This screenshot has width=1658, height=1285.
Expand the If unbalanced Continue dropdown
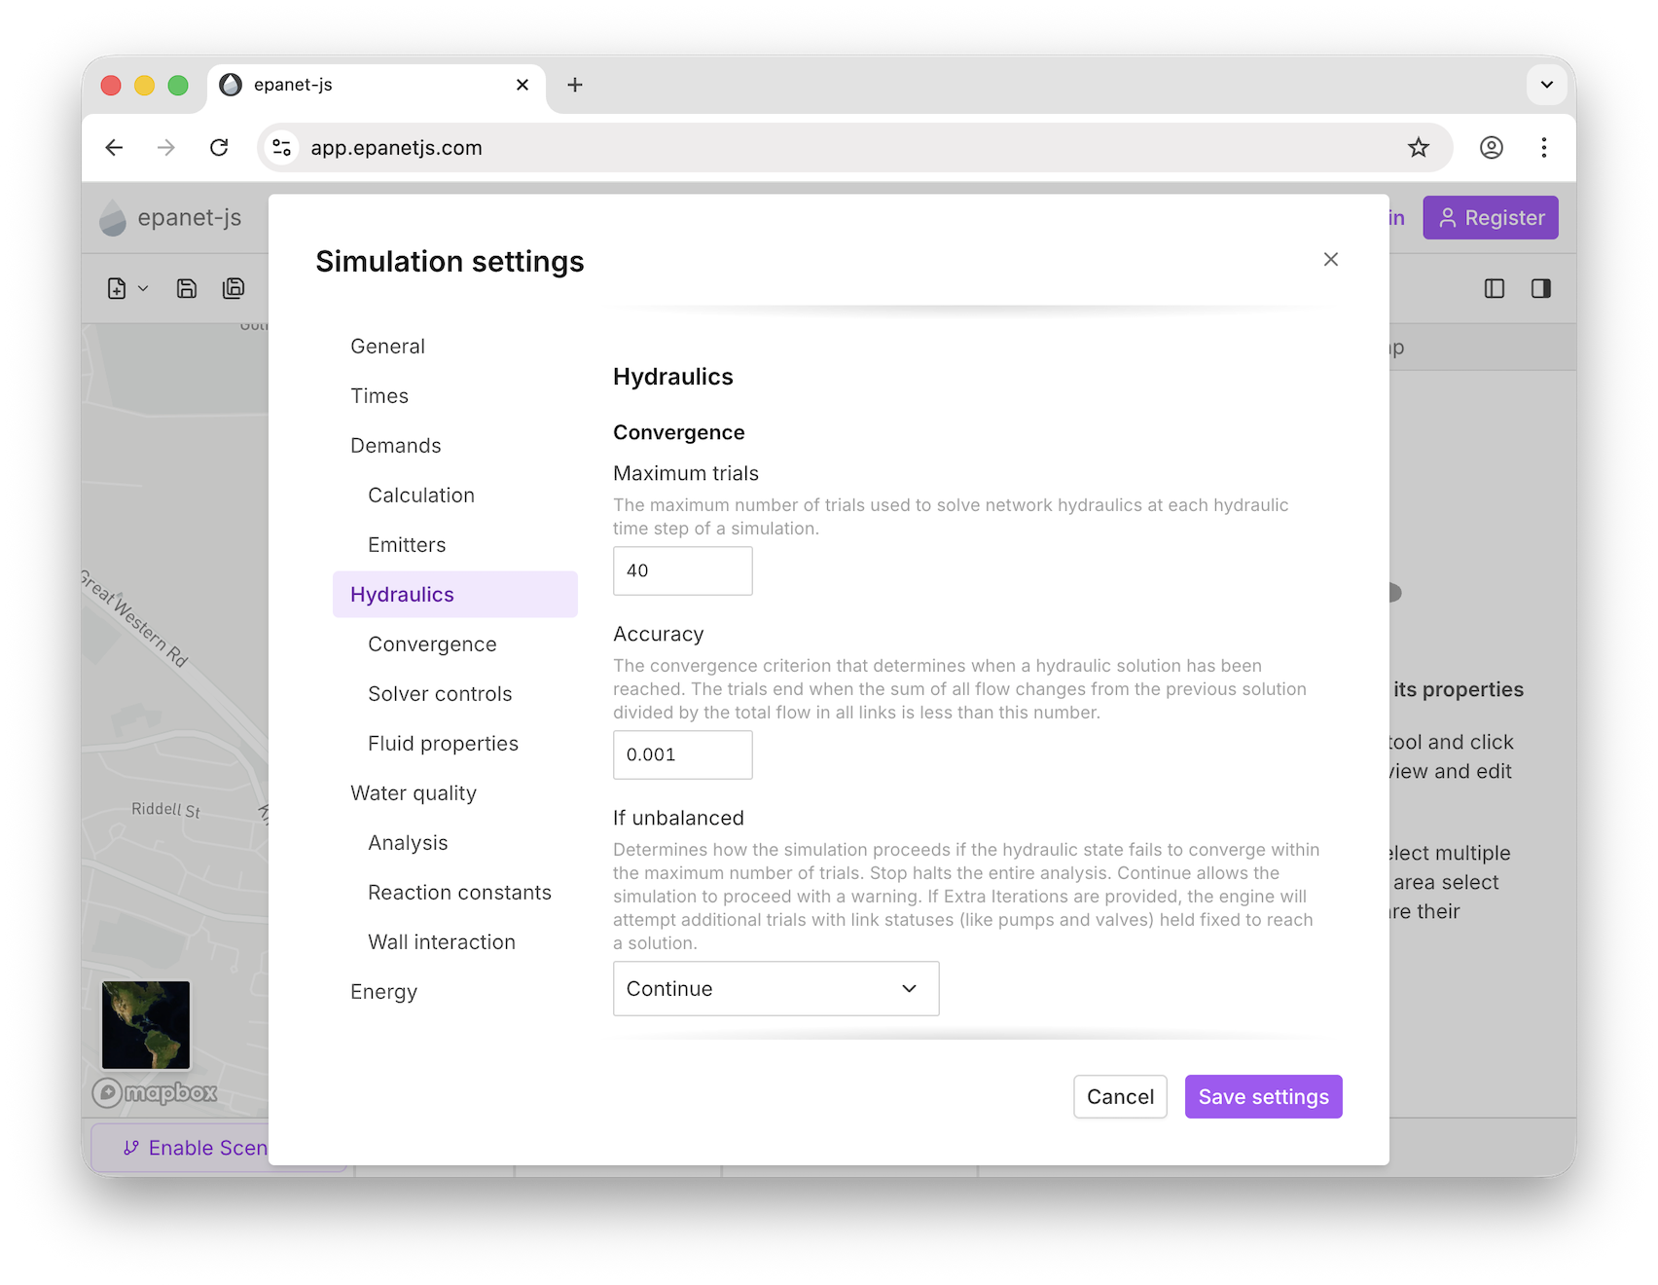point(775,988)
